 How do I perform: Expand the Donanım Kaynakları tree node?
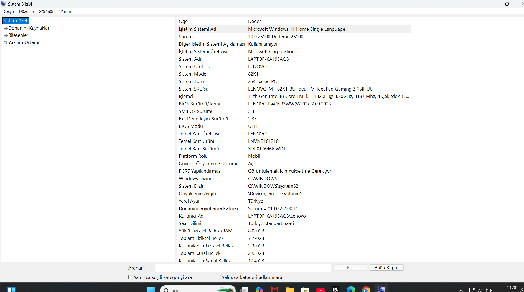[5, 28]
